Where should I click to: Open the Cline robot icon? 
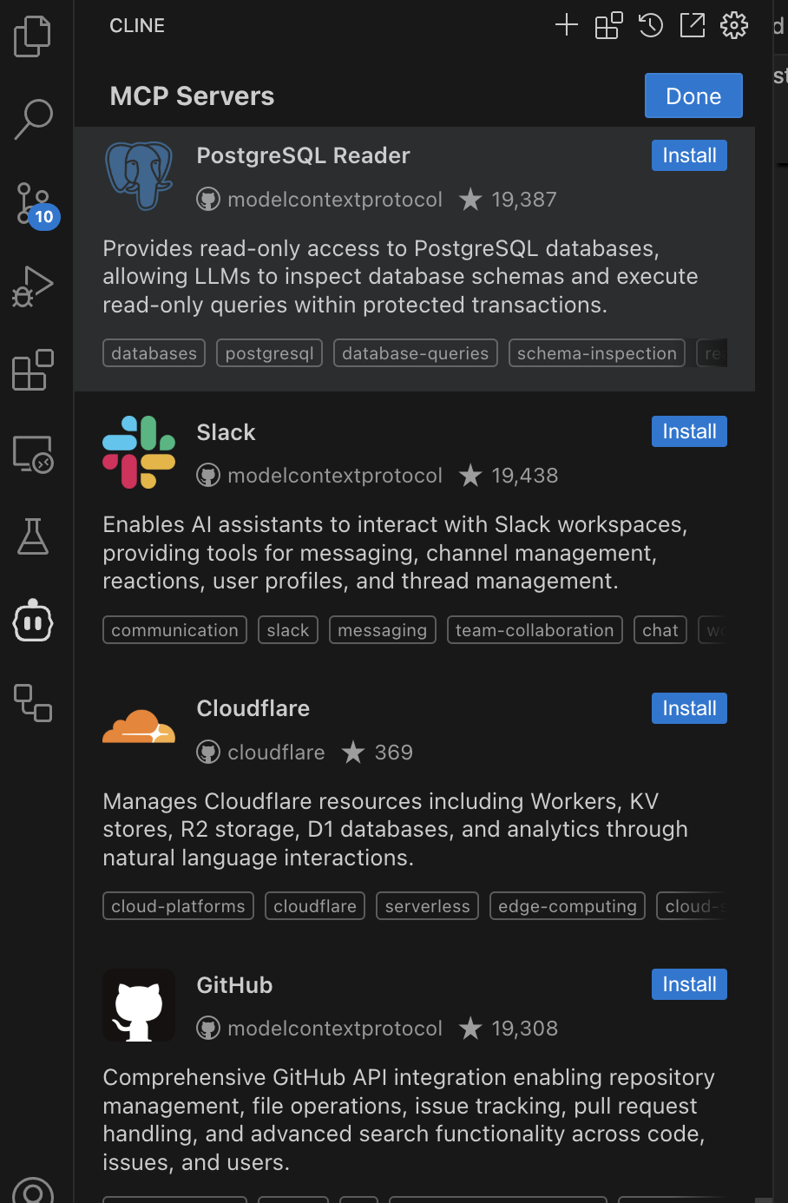33,621
